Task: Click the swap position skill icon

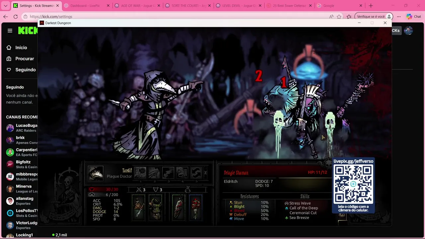Action: (196, 173)
